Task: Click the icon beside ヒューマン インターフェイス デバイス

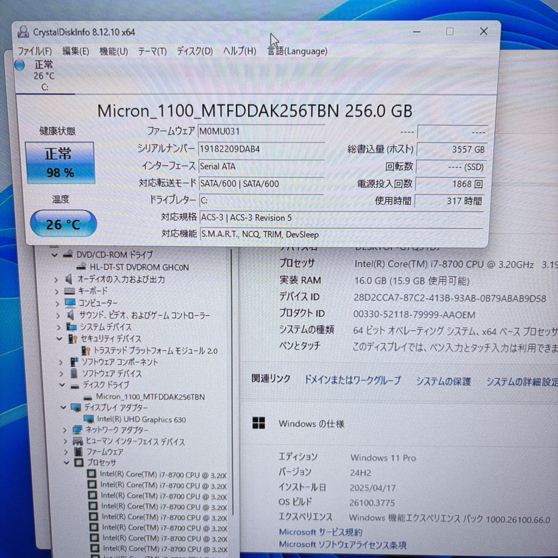Action: tap(78, 441)
